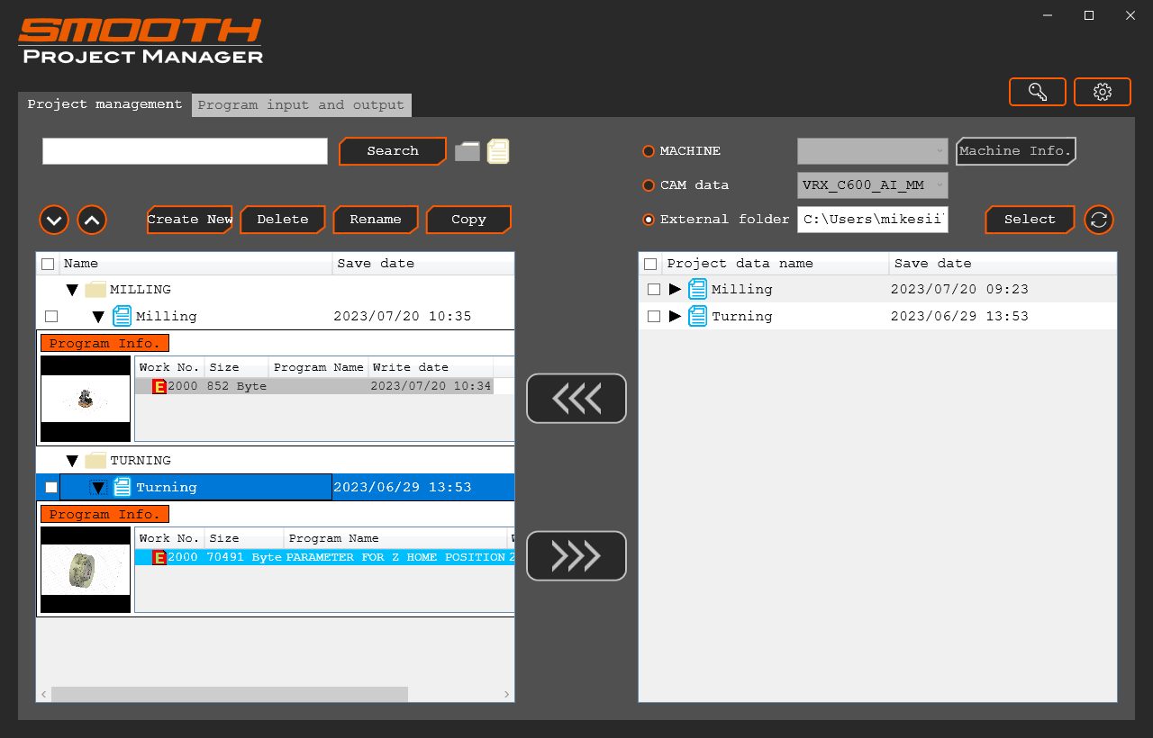Tick the checkbox for highlighted Turning project

tap(51, 488)
